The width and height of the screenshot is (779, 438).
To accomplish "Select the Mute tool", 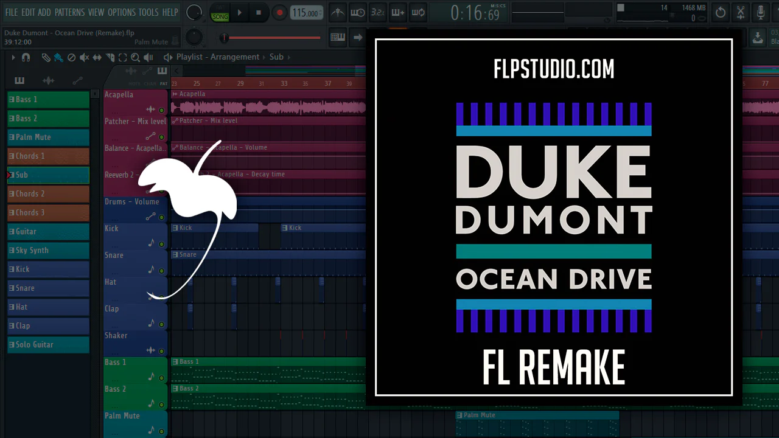I will pyautogui.click(x=84, y=57).
